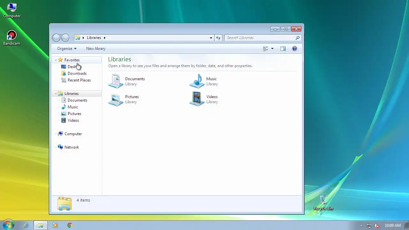This screenshot has height=230, width=409.
Task: Click the Recent Places icon in sidebar
Action: [64, 80]
